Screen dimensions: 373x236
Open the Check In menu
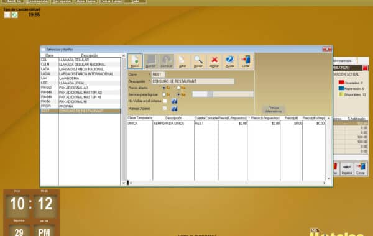[x=13, y=1]
